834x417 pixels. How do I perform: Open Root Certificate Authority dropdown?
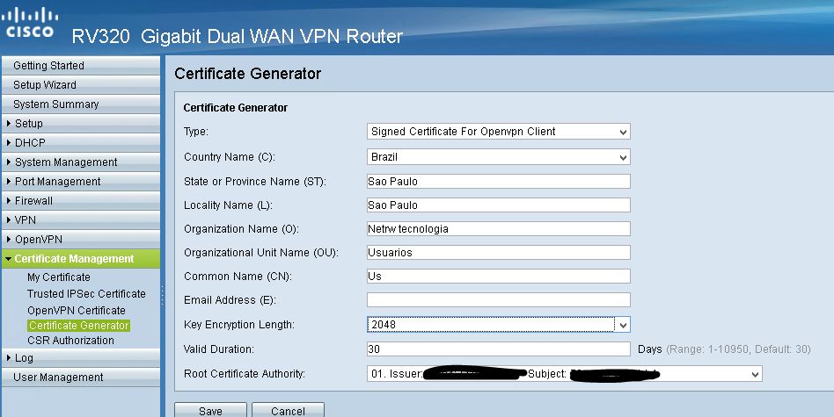coord(564,373)
